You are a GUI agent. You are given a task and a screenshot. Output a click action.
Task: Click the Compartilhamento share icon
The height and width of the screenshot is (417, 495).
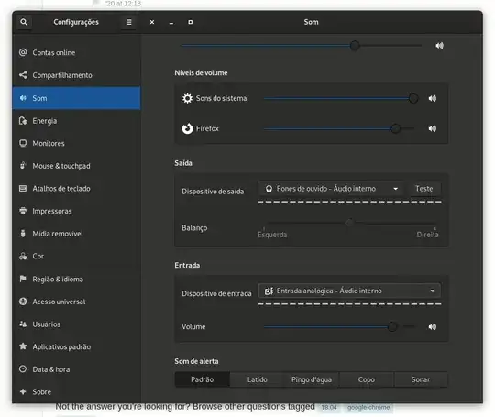(x=23, y=75)
